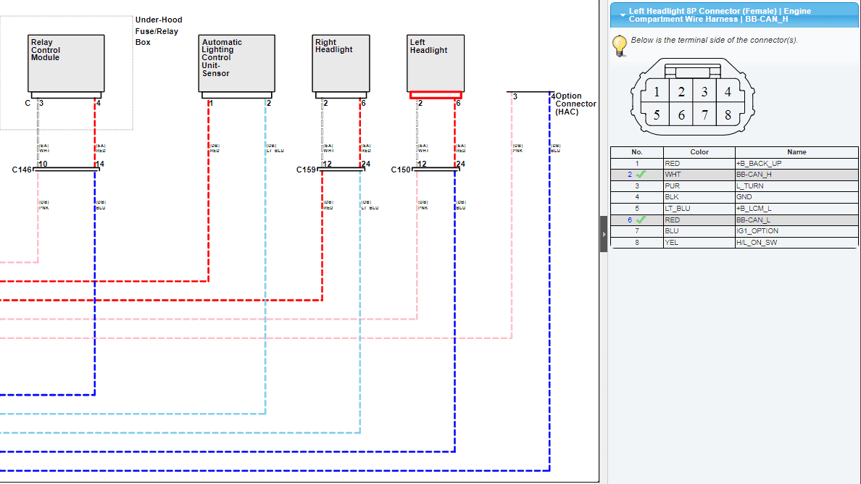Click the BLU color cell in row 7
The image size is (861, 484).
pyautogui.click(x=699, y=231)
